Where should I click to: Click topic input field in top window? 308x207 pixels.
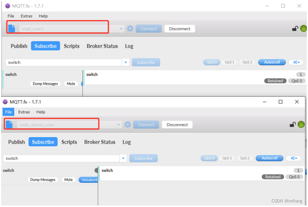(x=64, y=62)
